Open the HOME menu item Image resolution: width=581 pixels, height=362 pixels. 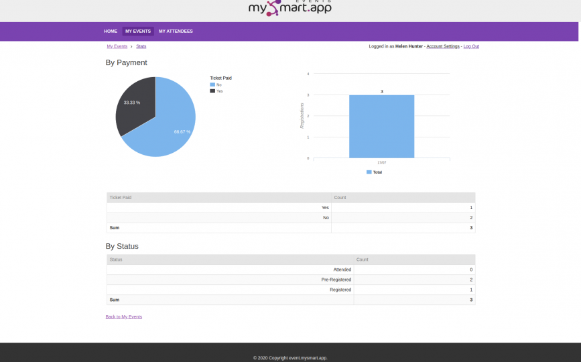click(x=111, y=32)
